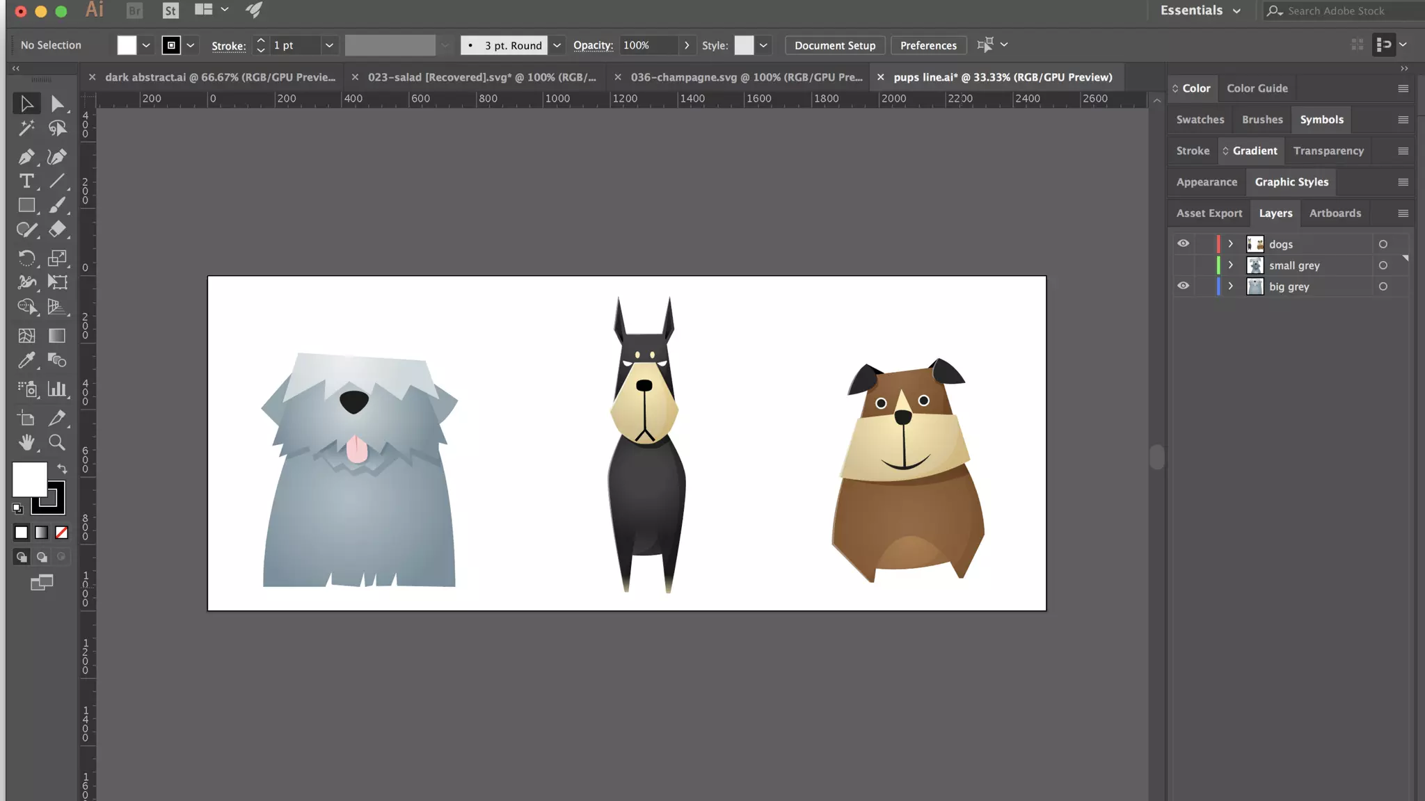
Task: Click the Document Setup button
Action: pyautogui.click(x=835, y=45)
